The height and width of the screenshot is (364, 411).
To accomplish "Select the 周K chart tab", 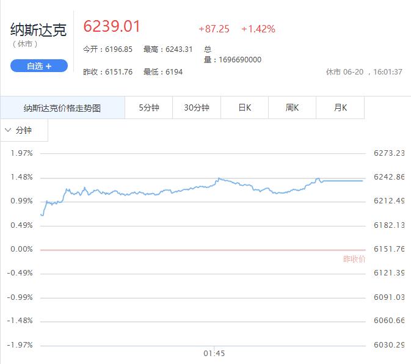I will tap(293, 107).
